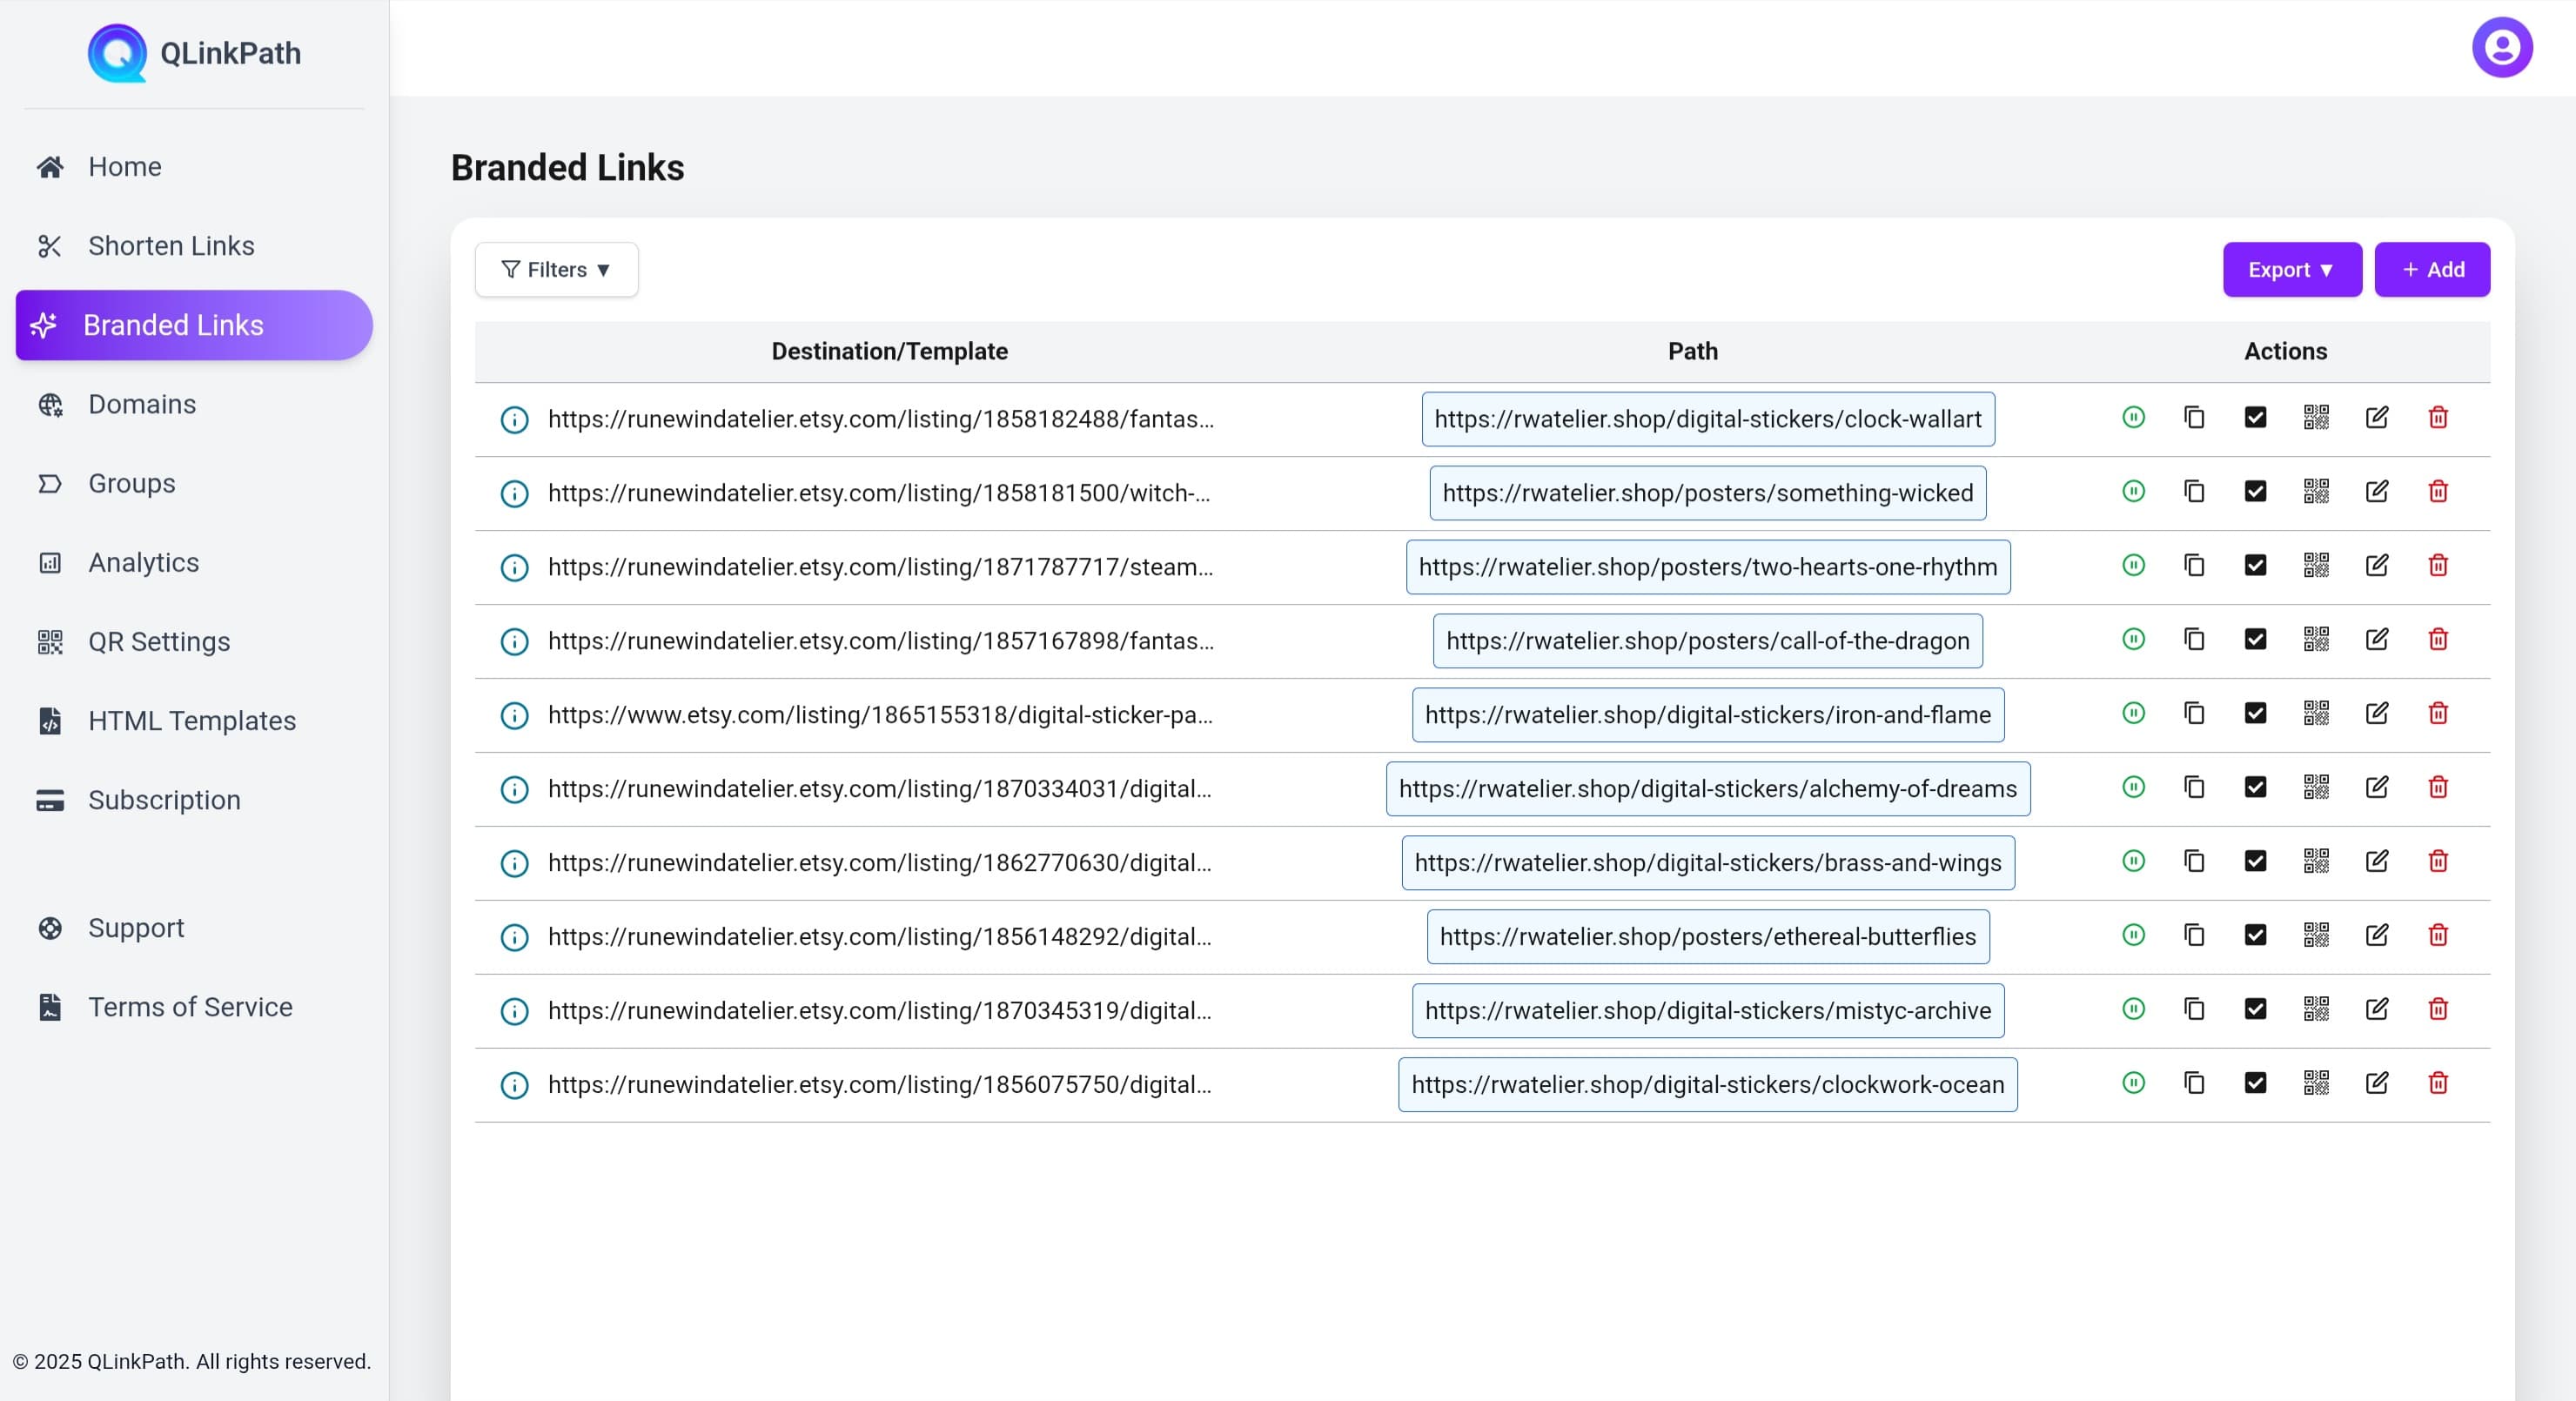Open the Export dropdown menu
This screenshot has width=2576, height=1401.
(x=2292, y=270)
